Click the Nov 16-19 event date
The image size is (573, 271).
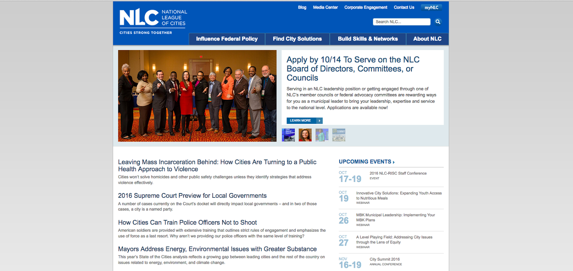tap(350, 263)
